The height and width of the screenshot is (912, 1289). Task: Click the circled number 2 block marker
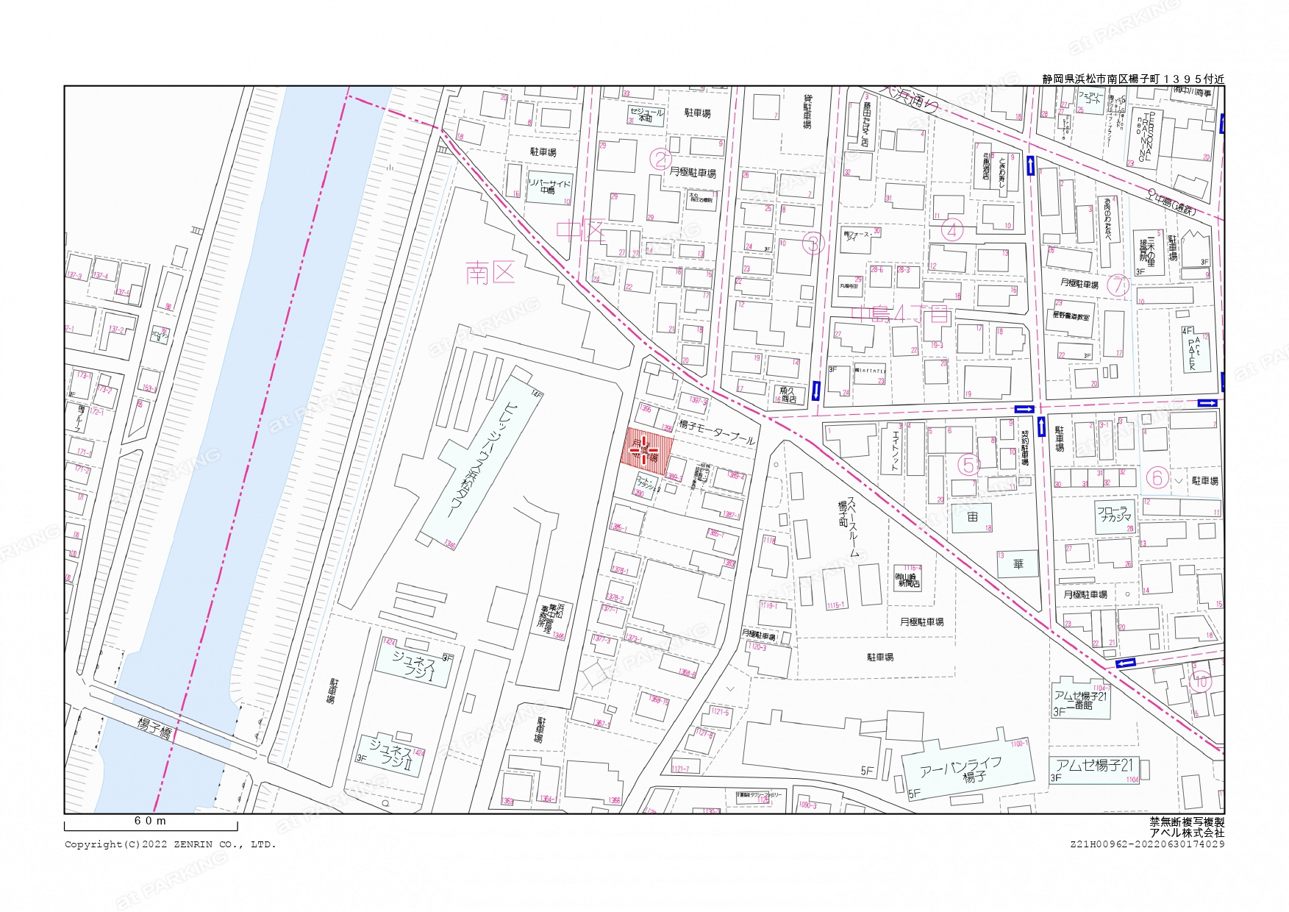pyautogui.click(x=660, y=159)
